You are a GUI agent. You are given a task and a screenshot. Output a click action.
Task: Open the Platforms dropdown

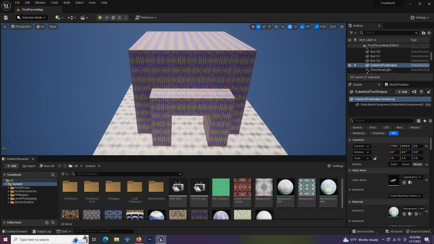point(146,18)
